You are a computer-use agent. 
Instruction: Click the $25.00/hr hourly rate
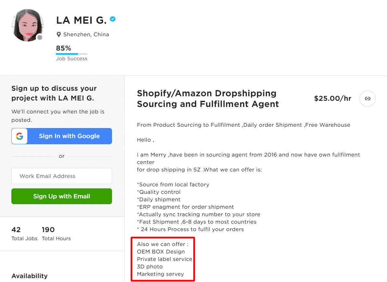pos(332,99)
